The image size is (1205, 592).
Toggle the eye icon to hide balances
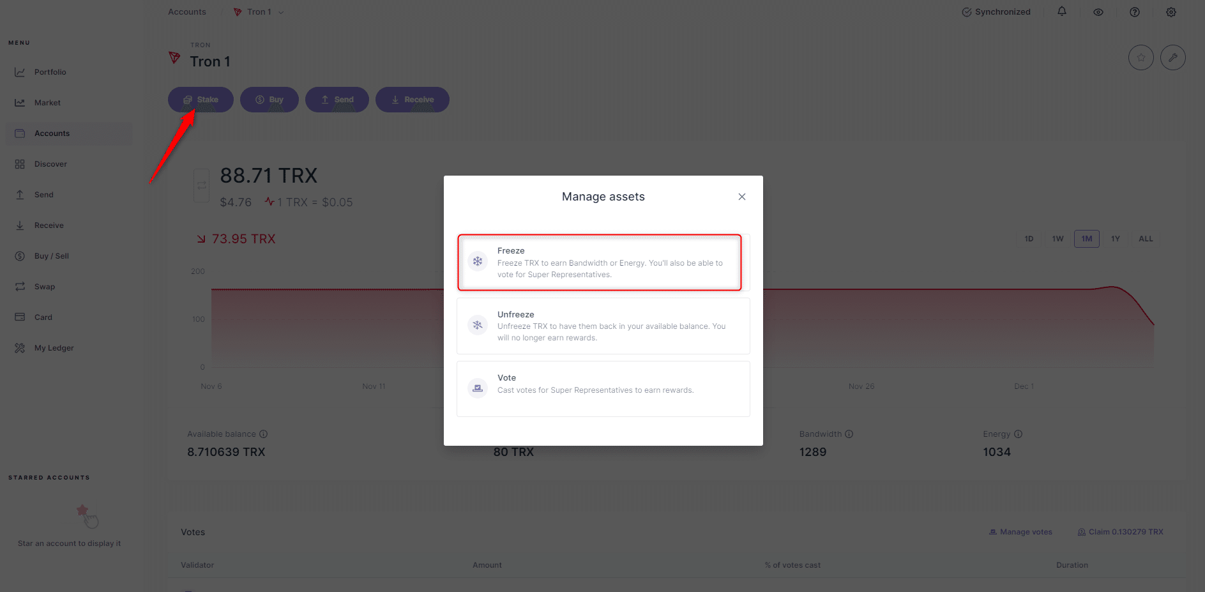click(x=1098, y=12)
